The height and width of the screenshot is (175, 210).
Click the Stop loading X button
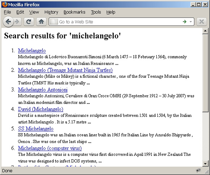[202, 22]
